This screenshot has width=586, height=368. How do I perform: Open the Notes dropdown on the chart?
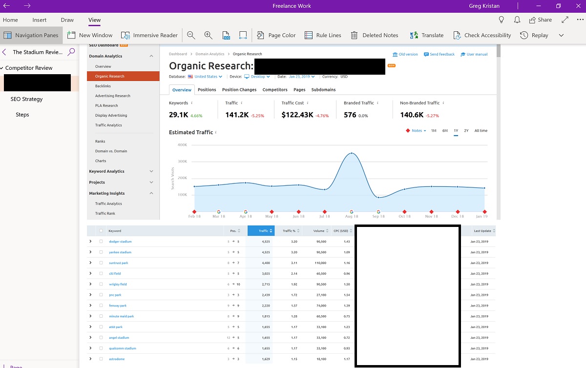click(416, 131)
